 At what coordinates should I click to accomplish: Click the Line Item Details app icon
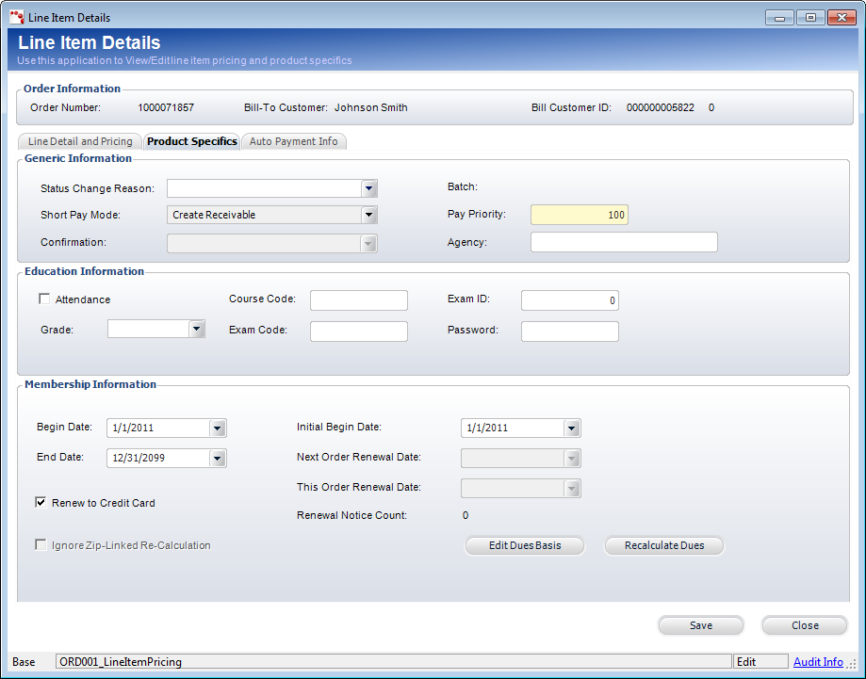[x=16, y=17]
